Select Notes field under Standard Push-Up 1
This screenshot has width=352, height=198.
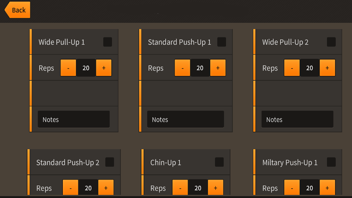coord(185,119)
